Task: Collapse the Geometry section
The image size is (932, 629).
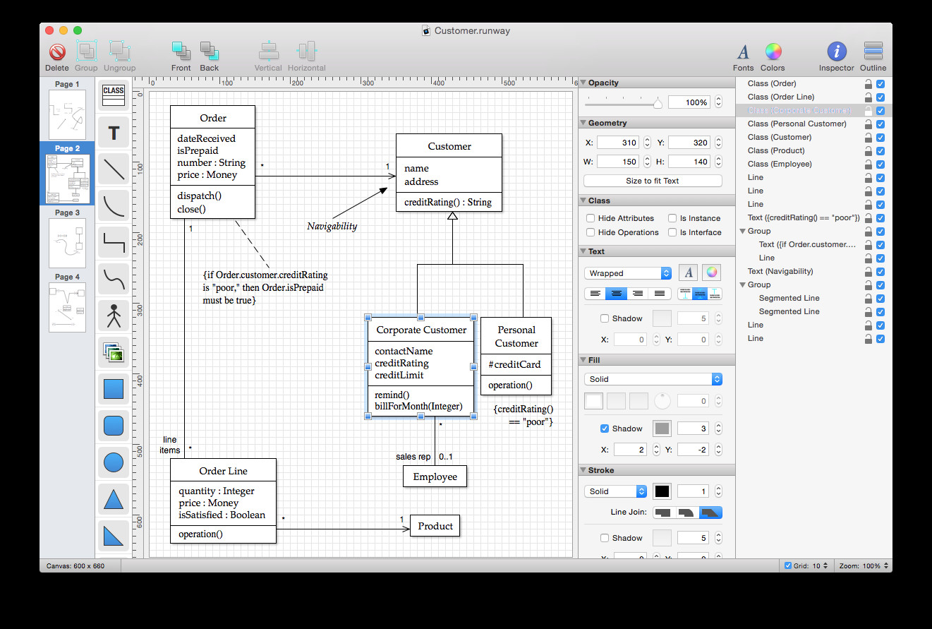Action: pos(583,124)
